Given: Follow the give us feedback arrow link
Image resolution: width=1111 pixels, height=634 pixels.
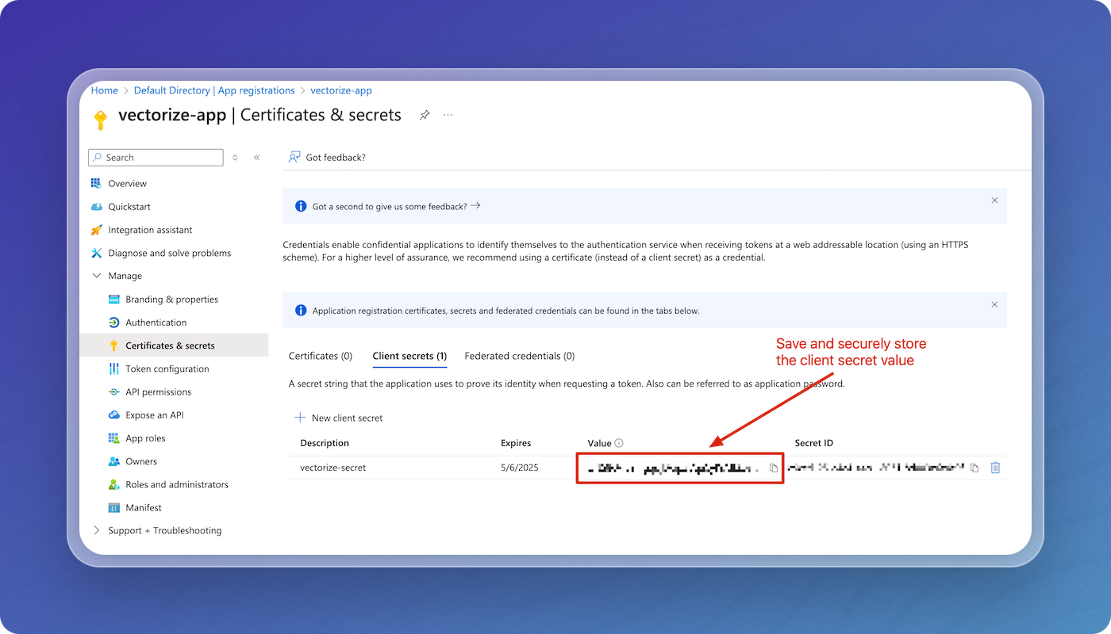Looking at the screenshot, I should [x=475, y=205].
